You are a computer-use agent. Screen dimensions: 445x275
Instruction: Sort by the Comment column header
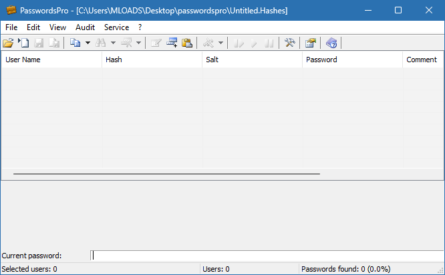pos(423,60)
